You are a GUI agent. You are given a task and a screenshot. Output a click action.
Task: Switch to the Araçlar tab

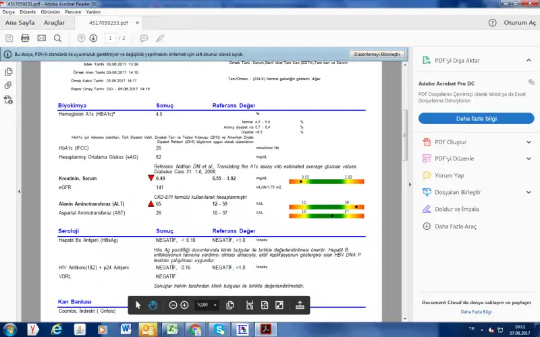point(54,23)
